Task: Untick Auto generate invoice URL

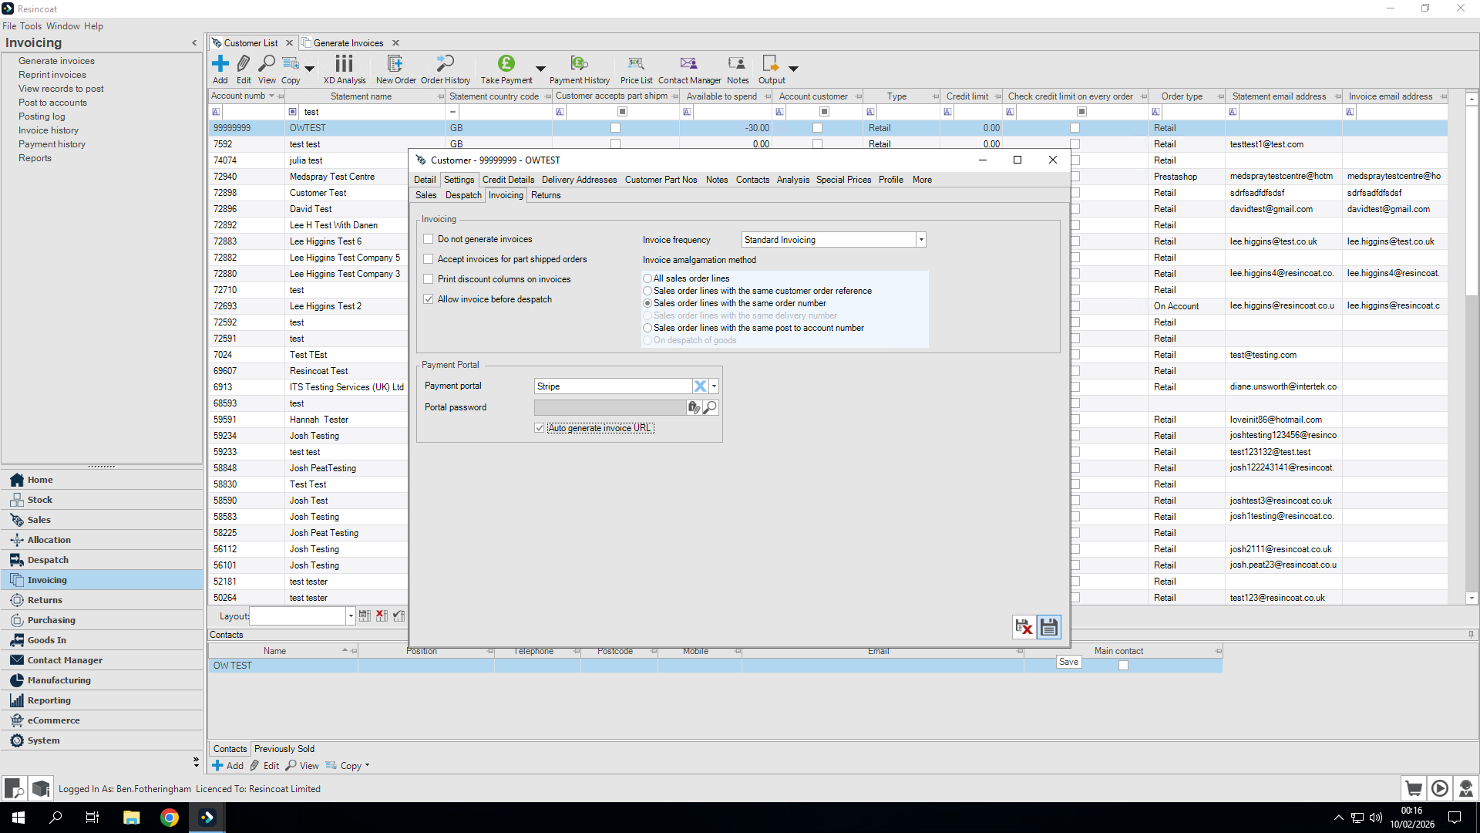Action: pos(540,428)
